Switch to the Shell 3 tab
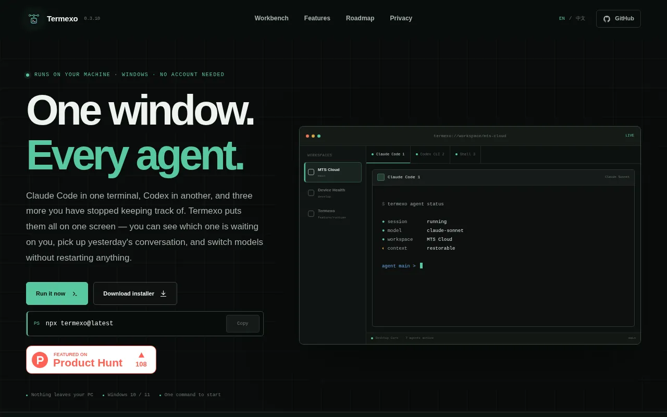667x417 pixels. pos(465,154)
